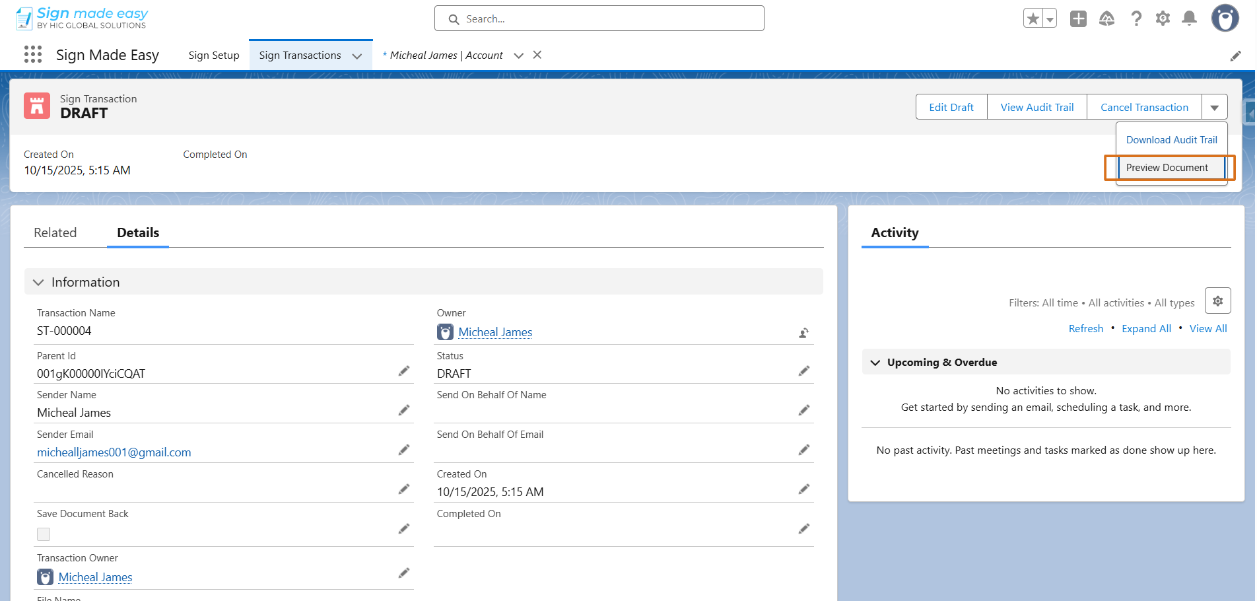Edit the Status field pencil icon
The width and height of the screenshot is (1257, 601).
click(x=803, y=371)
